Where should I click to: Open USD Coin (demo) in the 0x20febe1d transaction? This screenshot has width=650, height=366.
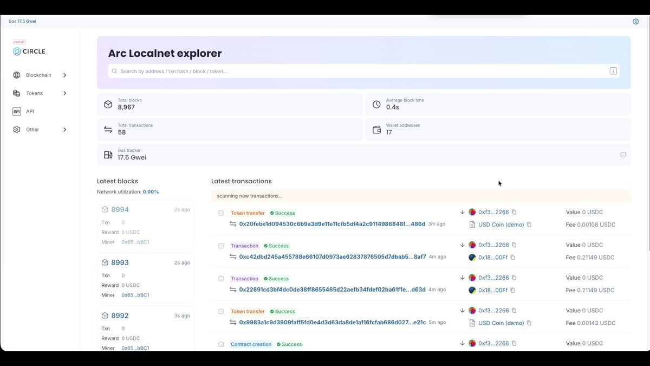(501, 224)
